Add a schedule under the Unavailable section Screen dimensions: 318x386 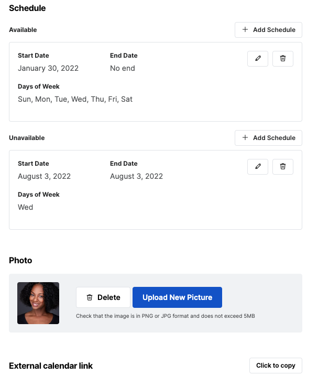pyautogui.click(x=268, y=138)
